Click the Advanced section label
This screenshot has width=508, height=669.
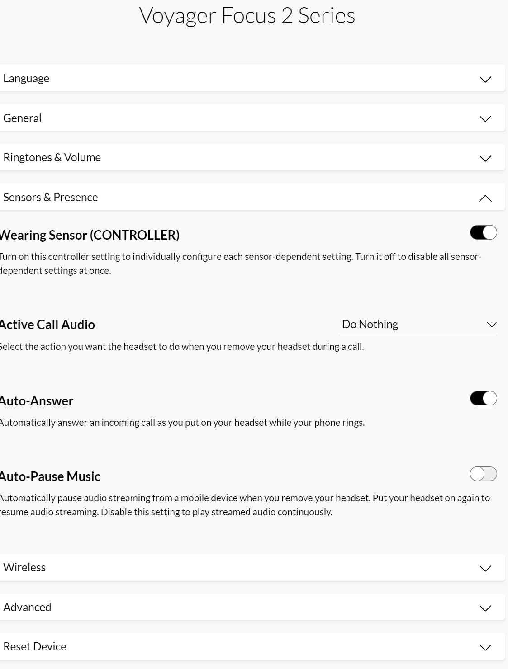27,608
